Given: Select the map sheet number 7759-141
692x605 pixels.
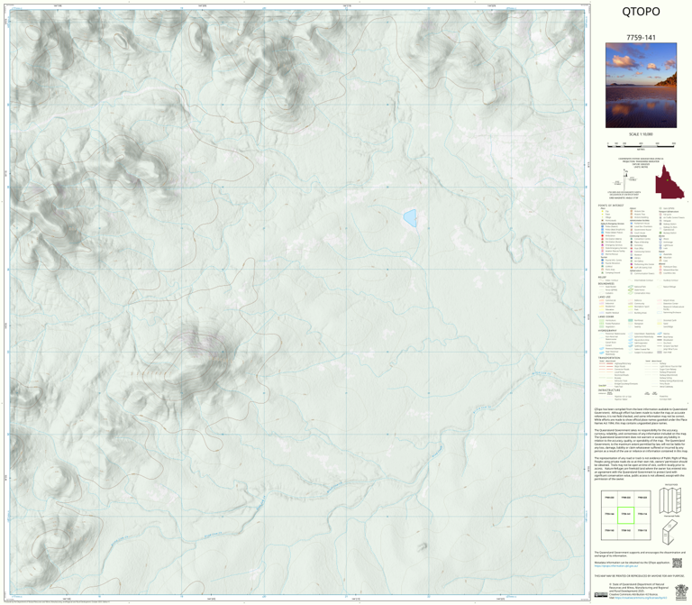Looking at the screenshot, I should coord(641,38).
